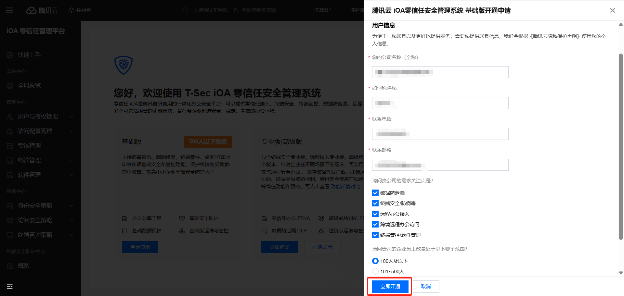Click the 专线管理 sidebar icon
Image resolution: width=624 pixels, height=296 pixels.
coord(10,146)
